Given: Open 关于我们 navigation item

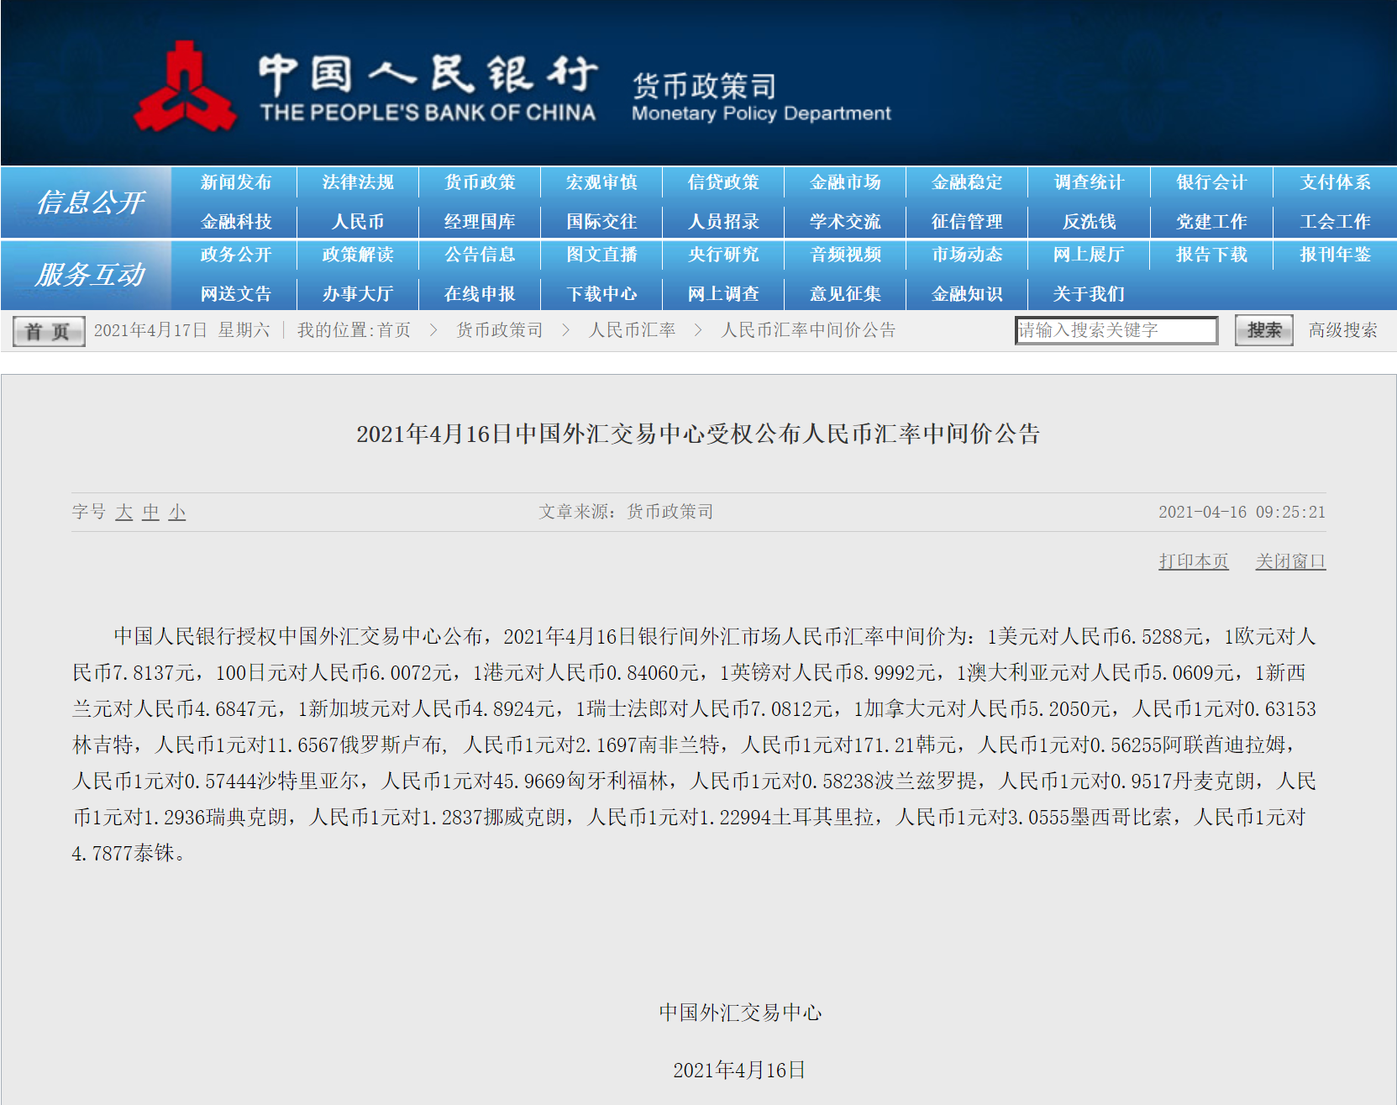Looking at the screenshot, I should pos(1089,294).
